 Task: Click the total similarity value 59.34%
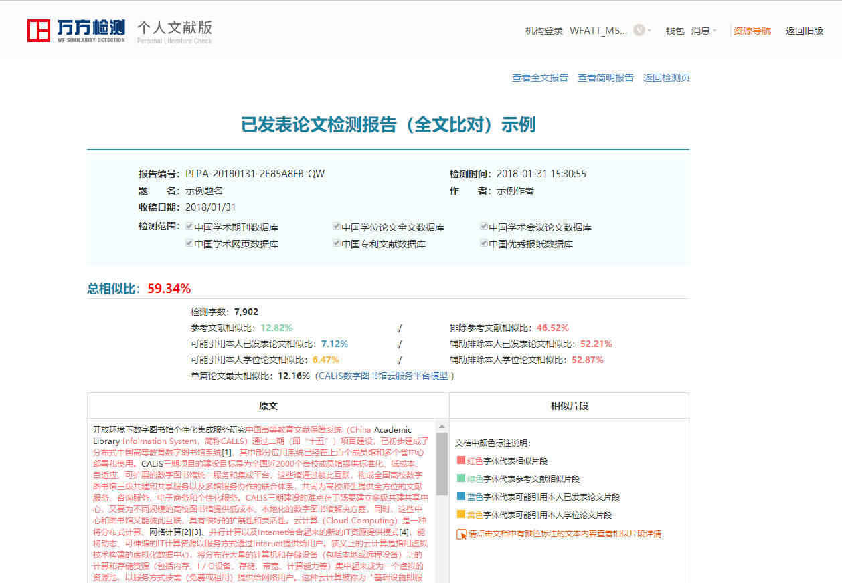[x=169, y=289]
